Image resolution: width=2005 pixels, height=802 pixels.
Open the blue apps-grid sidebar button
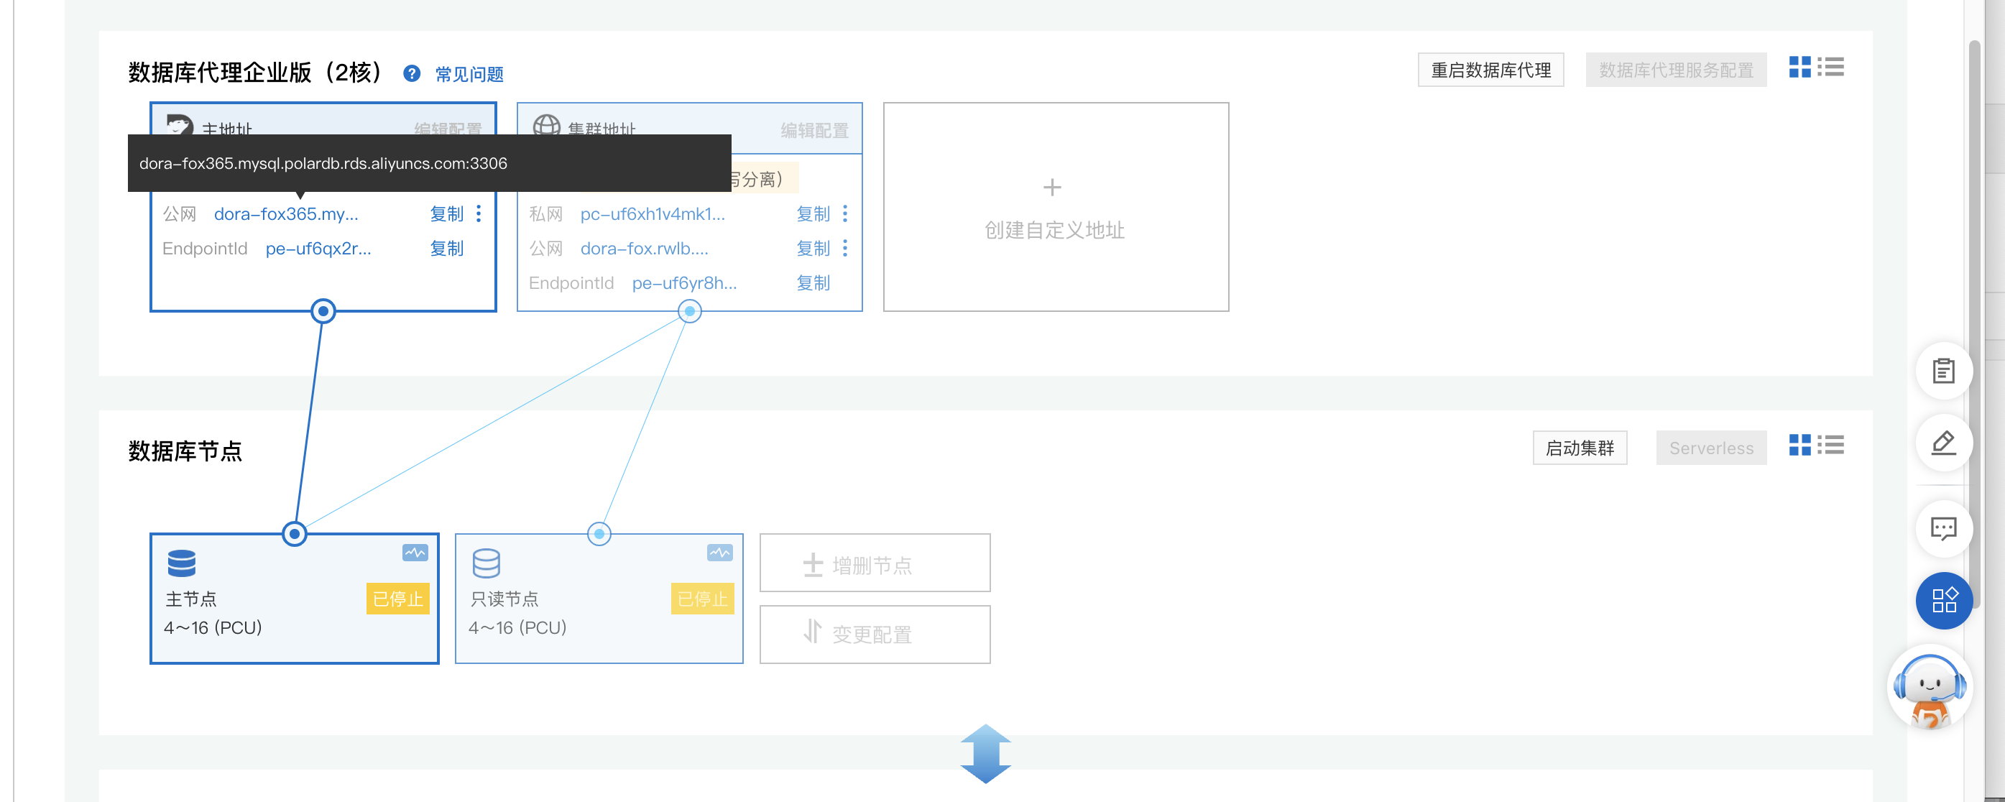tap(1943, 600)
